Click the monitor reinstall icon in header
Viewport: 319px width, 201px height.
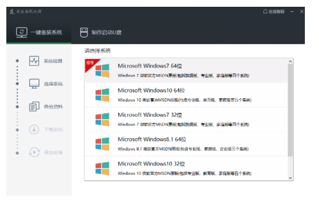pyautogui.click(x=21, y=33)
